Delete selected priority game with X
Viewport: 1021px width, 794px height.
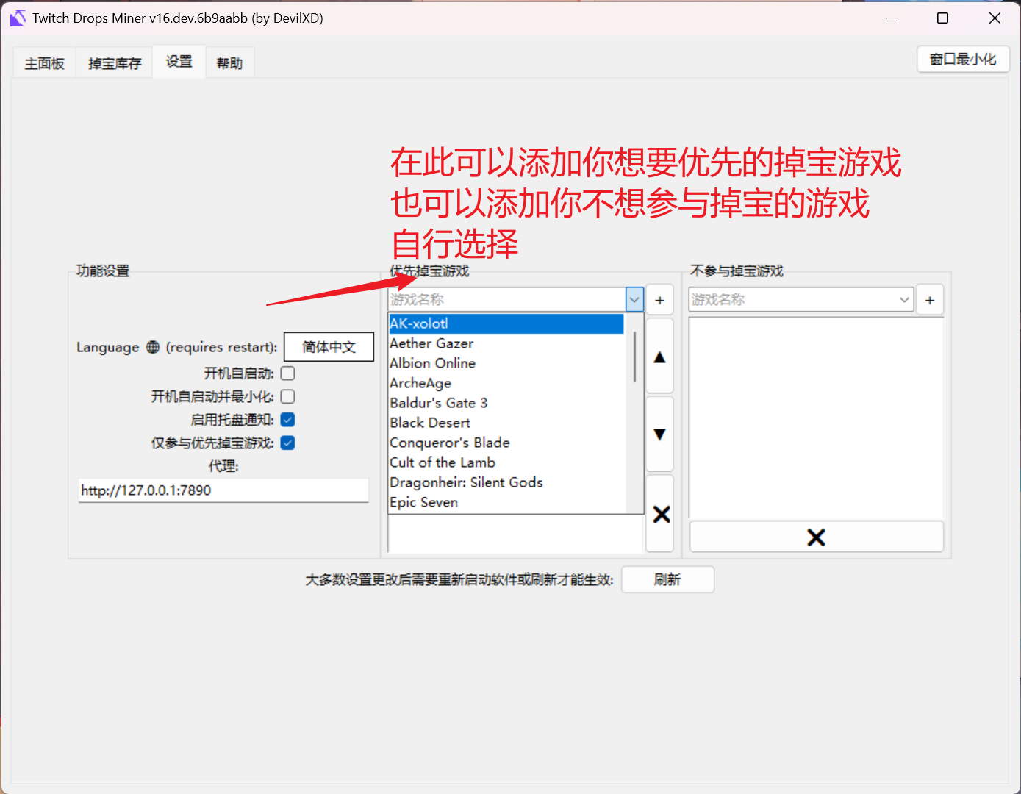[661, 514]
